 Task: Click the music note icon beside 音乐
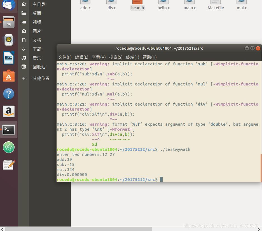click(24, 58)
